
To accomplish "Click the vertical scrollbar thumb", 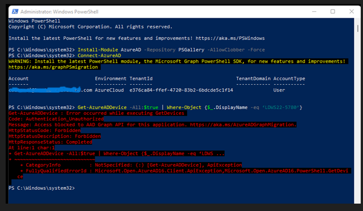I will [358, 28].
